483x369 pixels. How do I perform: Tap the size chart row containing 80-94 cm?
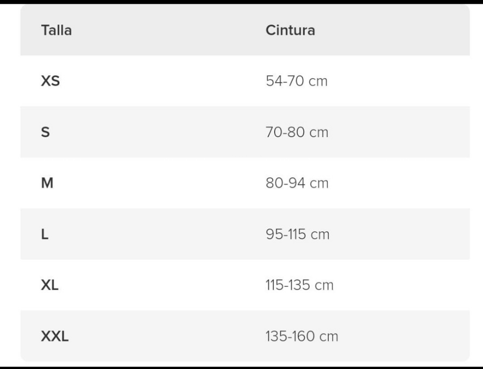pos(245,183)
